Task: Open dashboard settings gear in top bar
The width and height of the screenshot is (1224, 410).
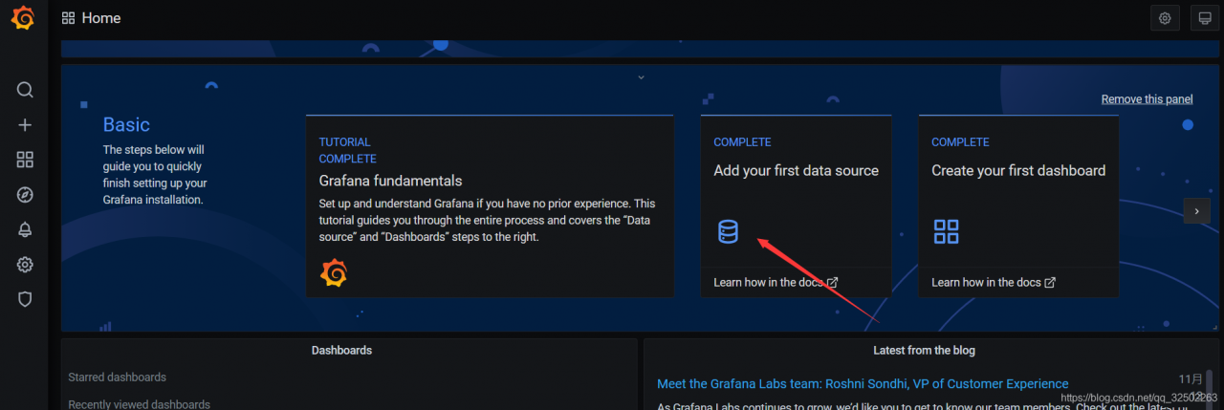Action: pos(1165,18)
